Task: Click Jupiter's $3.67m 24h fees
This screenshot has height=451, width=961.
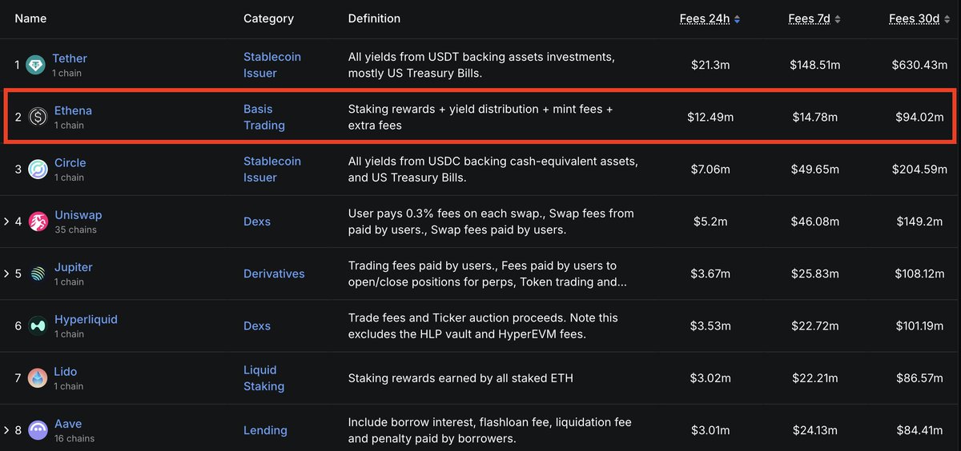Action: [710, 273]
